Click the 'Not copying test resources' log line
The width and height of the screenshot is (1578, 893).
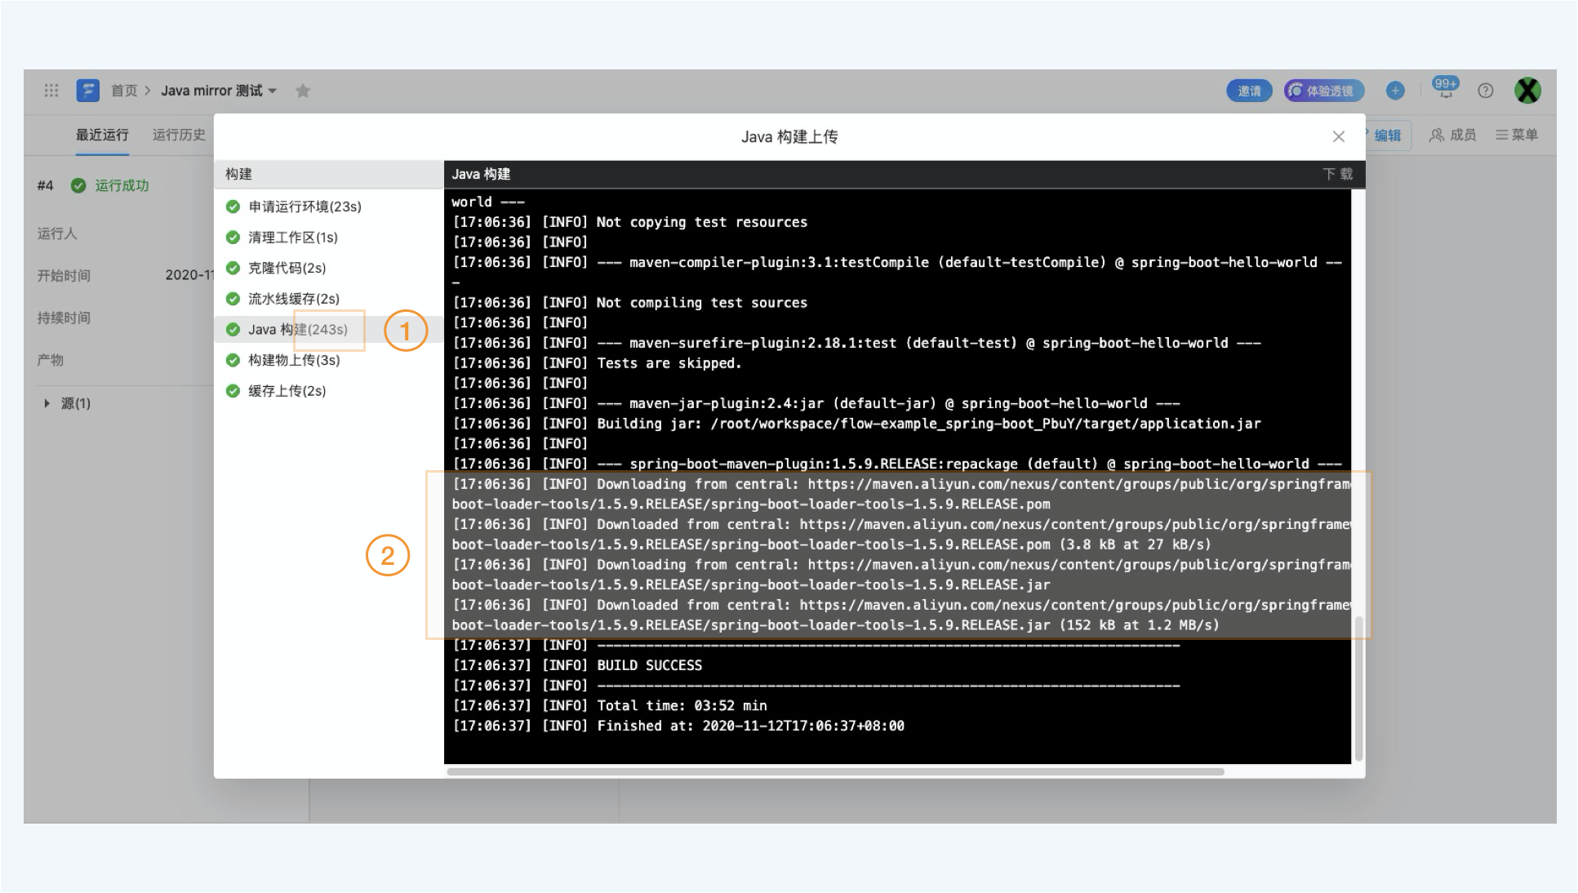629,222
